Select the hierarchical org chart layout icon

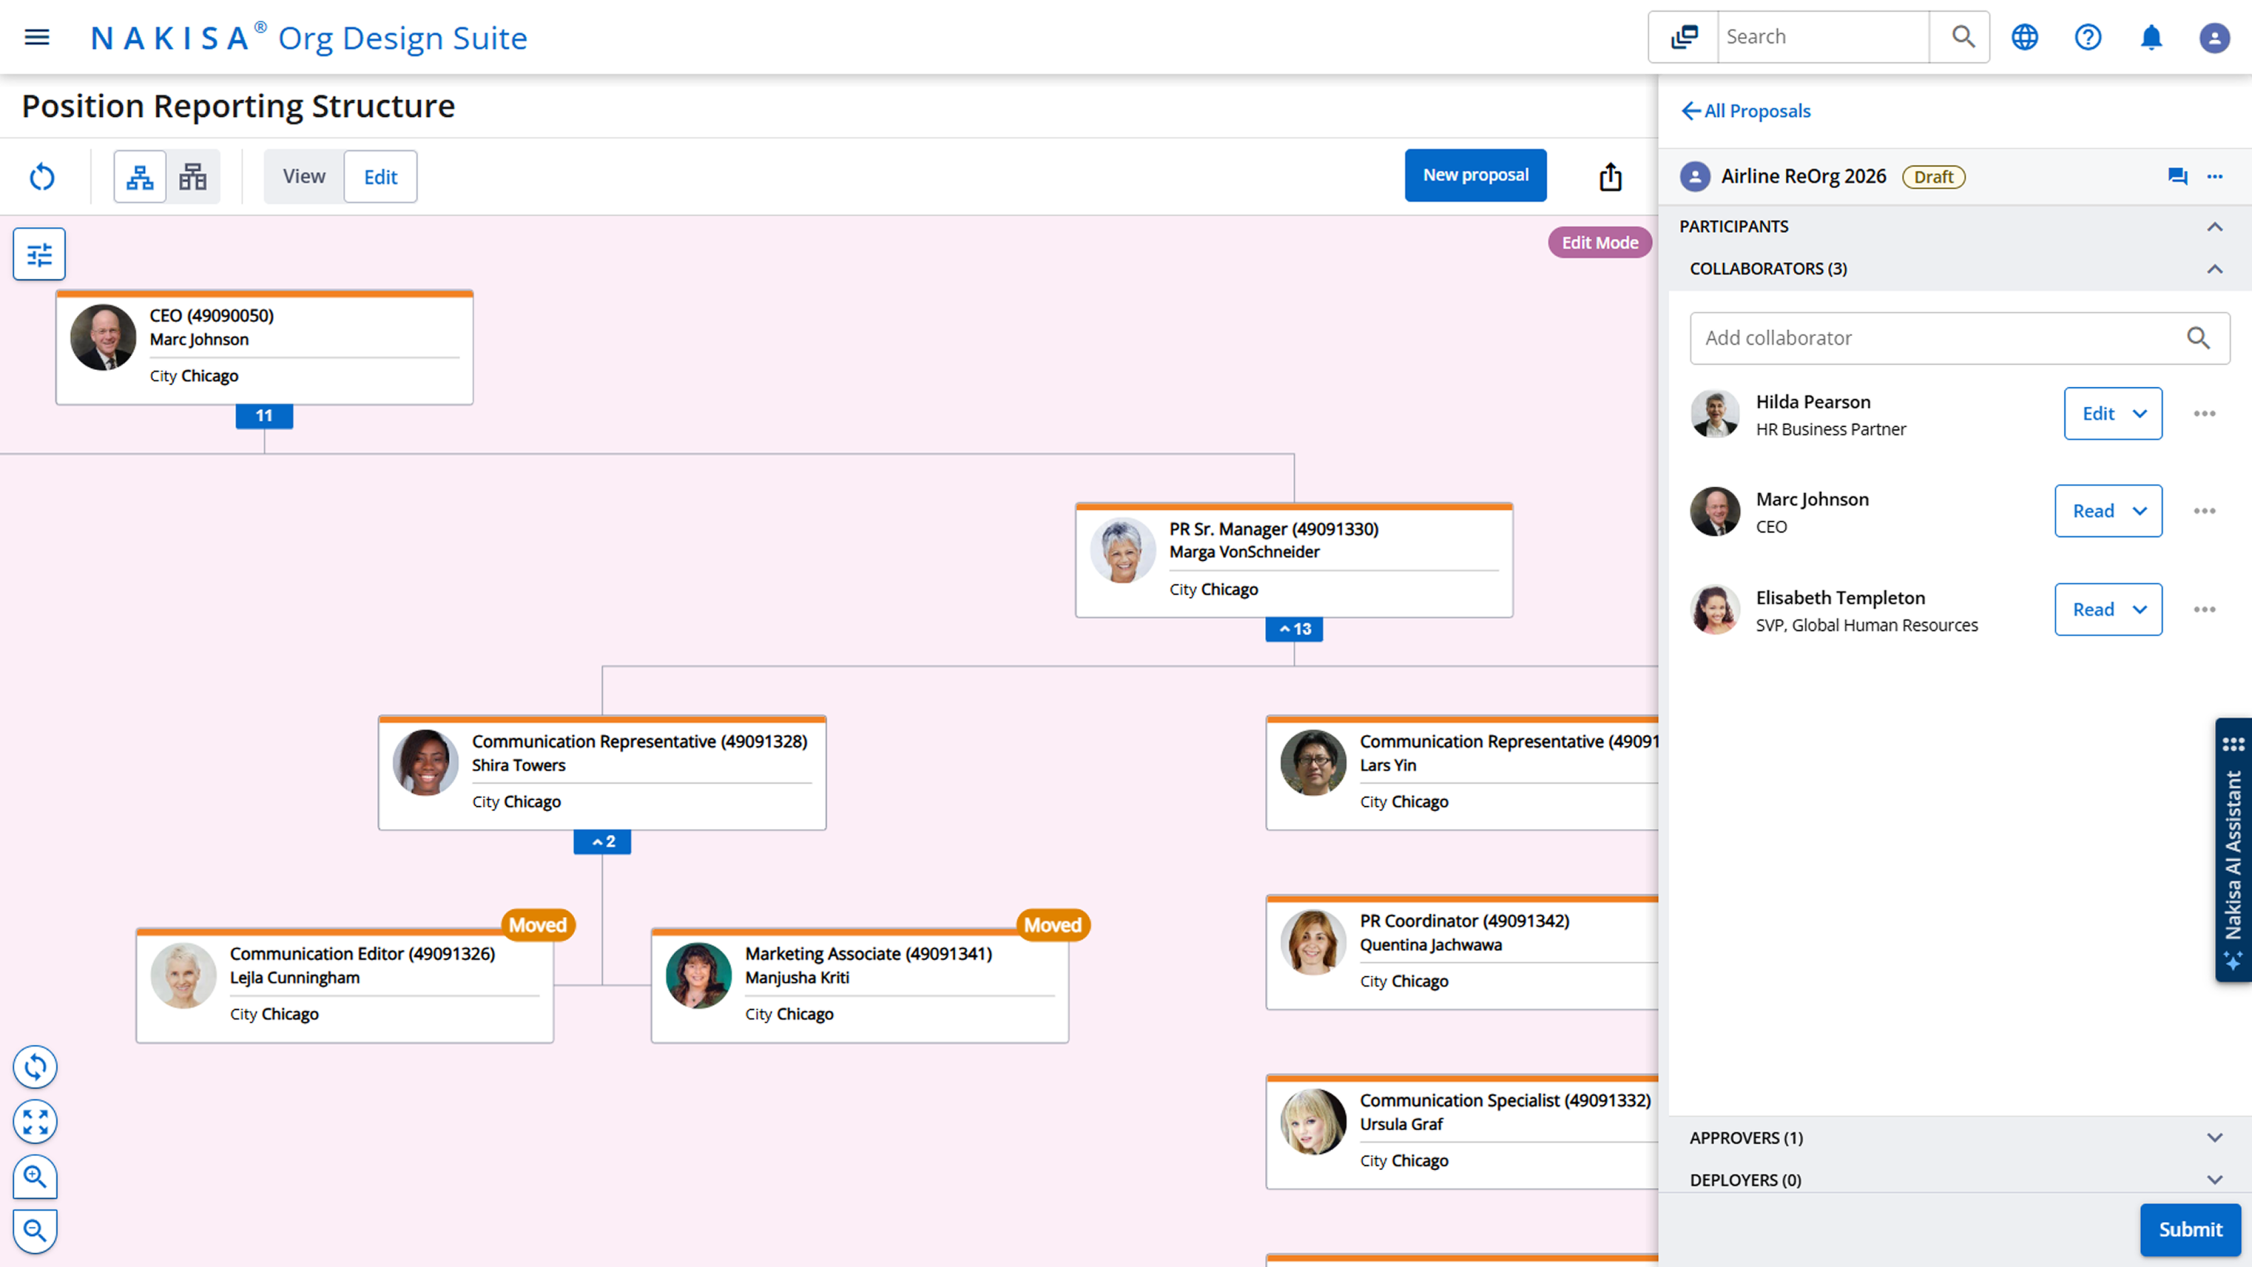tap(140, 177)
